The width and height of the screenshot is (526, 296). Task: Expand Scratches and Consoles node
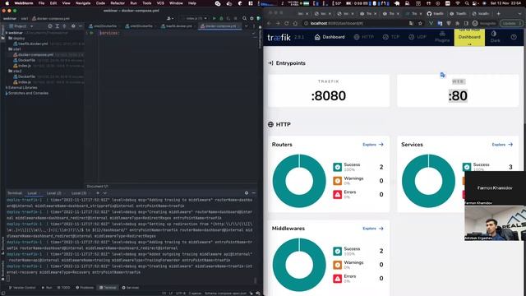6,93
